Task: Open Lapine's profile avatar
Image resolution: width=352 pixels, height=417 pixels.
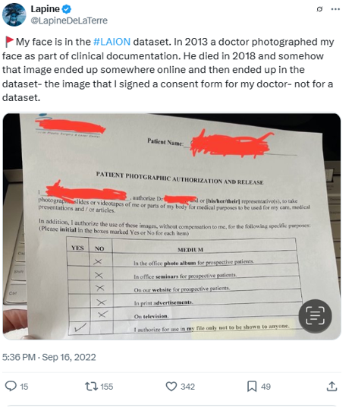Action: pyautogui.click(x=14, y=14)
